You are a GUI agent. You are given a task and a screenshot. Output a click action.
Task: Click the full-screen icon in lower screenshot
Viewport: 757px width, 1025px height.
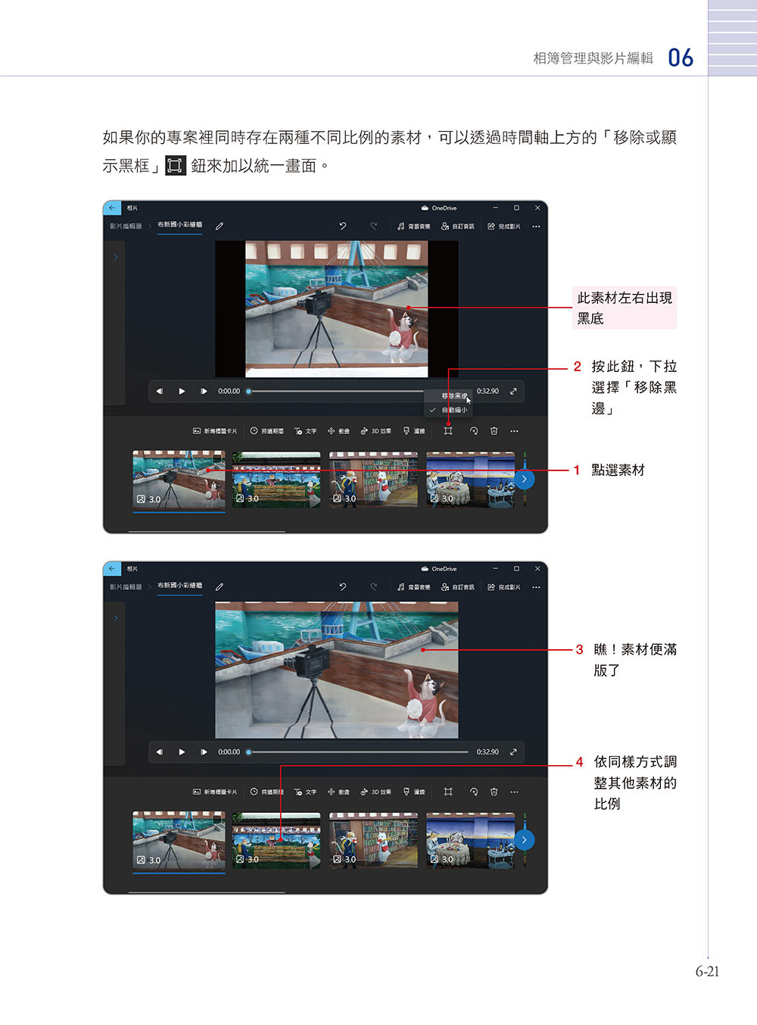point(513,752)
